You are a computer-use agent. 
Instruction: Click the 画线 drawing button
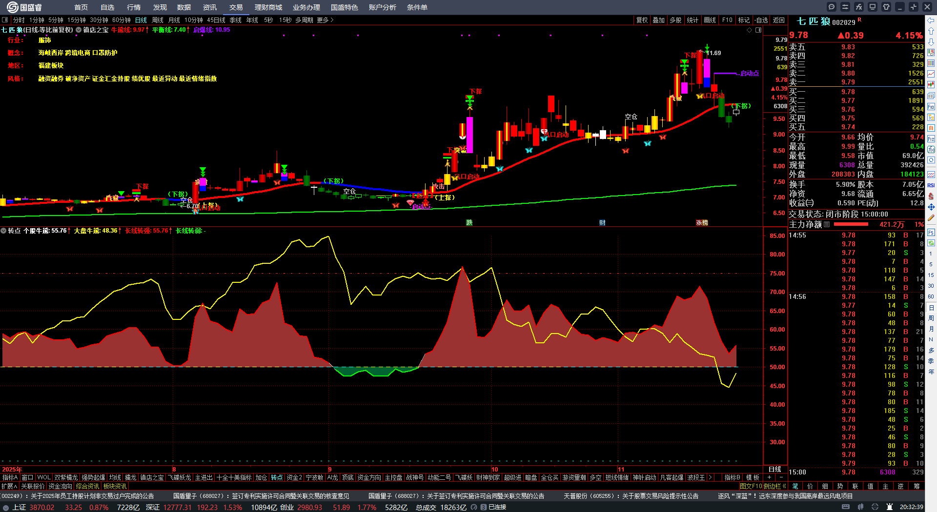click(710, 20)
